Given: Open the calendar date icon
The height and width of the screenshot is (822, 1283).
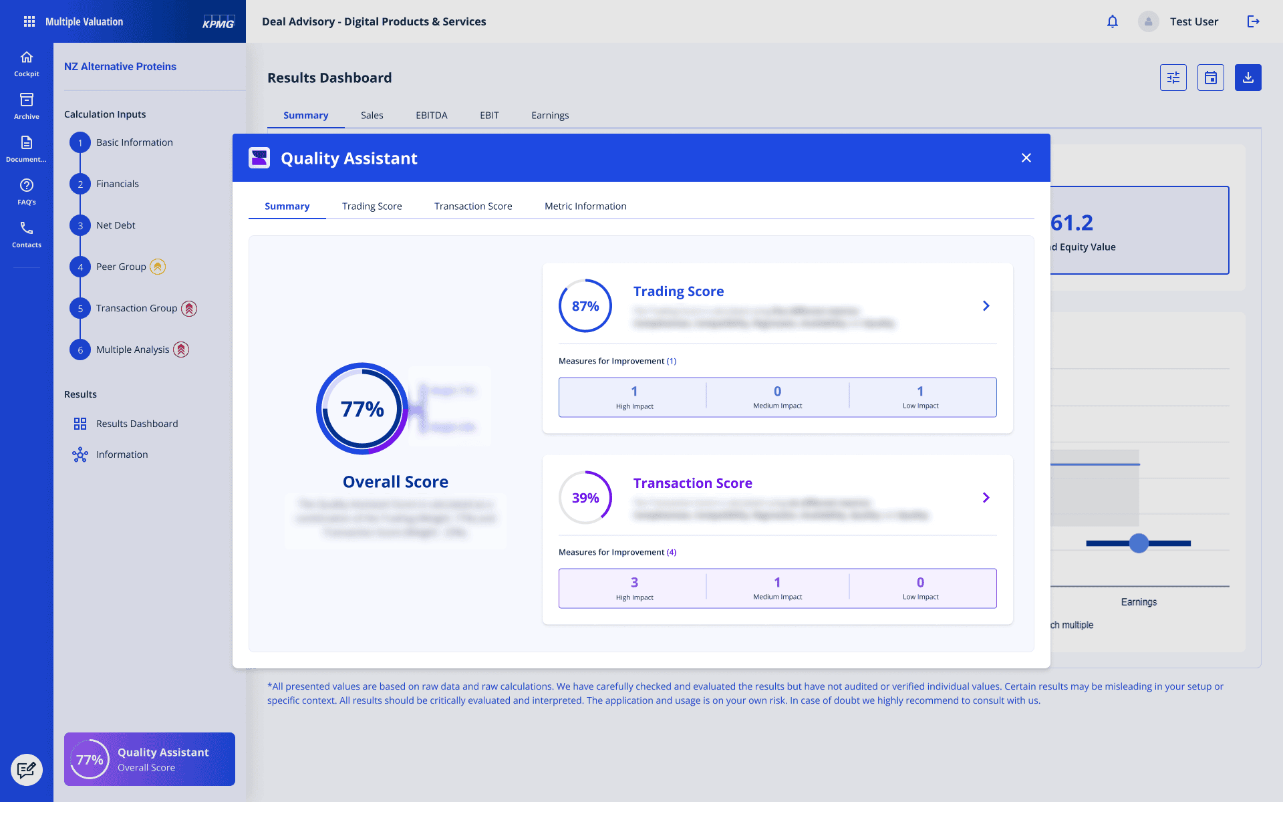Looking at the screenshot, I should pyautogui.click(x=1211, y=78).
